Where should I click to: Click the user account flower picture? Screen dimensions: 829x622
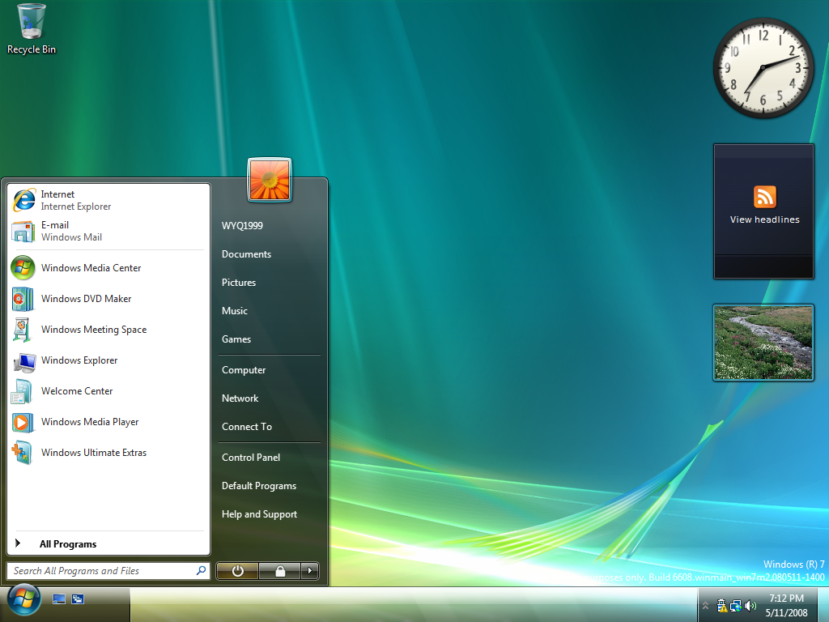(x=270, y=180)
